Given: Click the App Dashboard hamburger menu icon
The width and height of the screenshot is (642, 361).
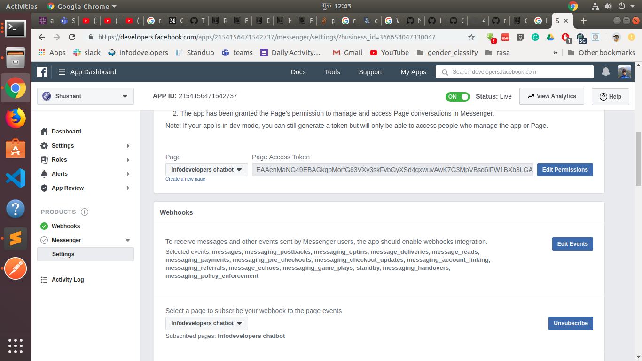Looking at the screenshot, I should (62, 72).
